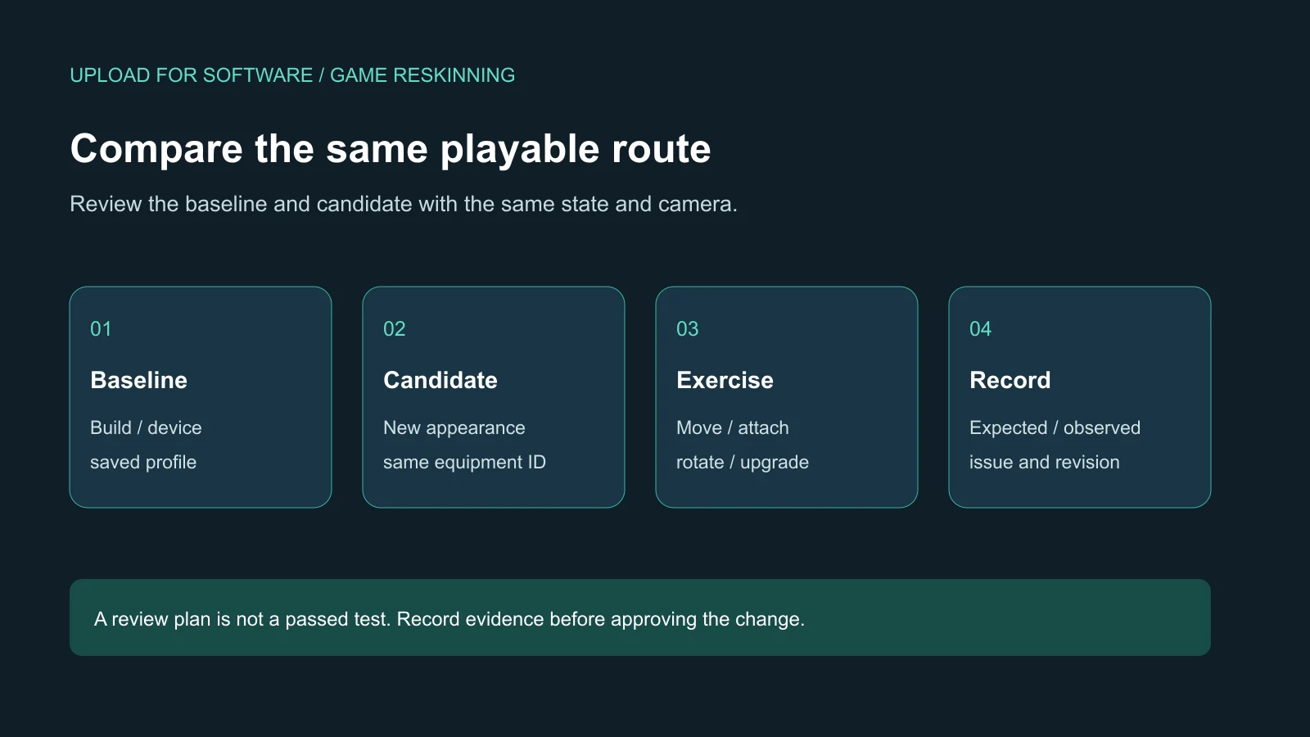Click the step number '02'
The image size is (1310, 737).
pos(394,329)
